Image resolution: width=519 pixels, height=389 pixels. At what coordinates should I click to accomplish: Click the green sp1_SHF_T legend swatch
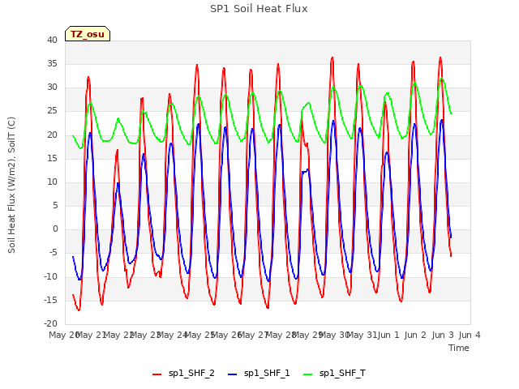tap(308, 374)
